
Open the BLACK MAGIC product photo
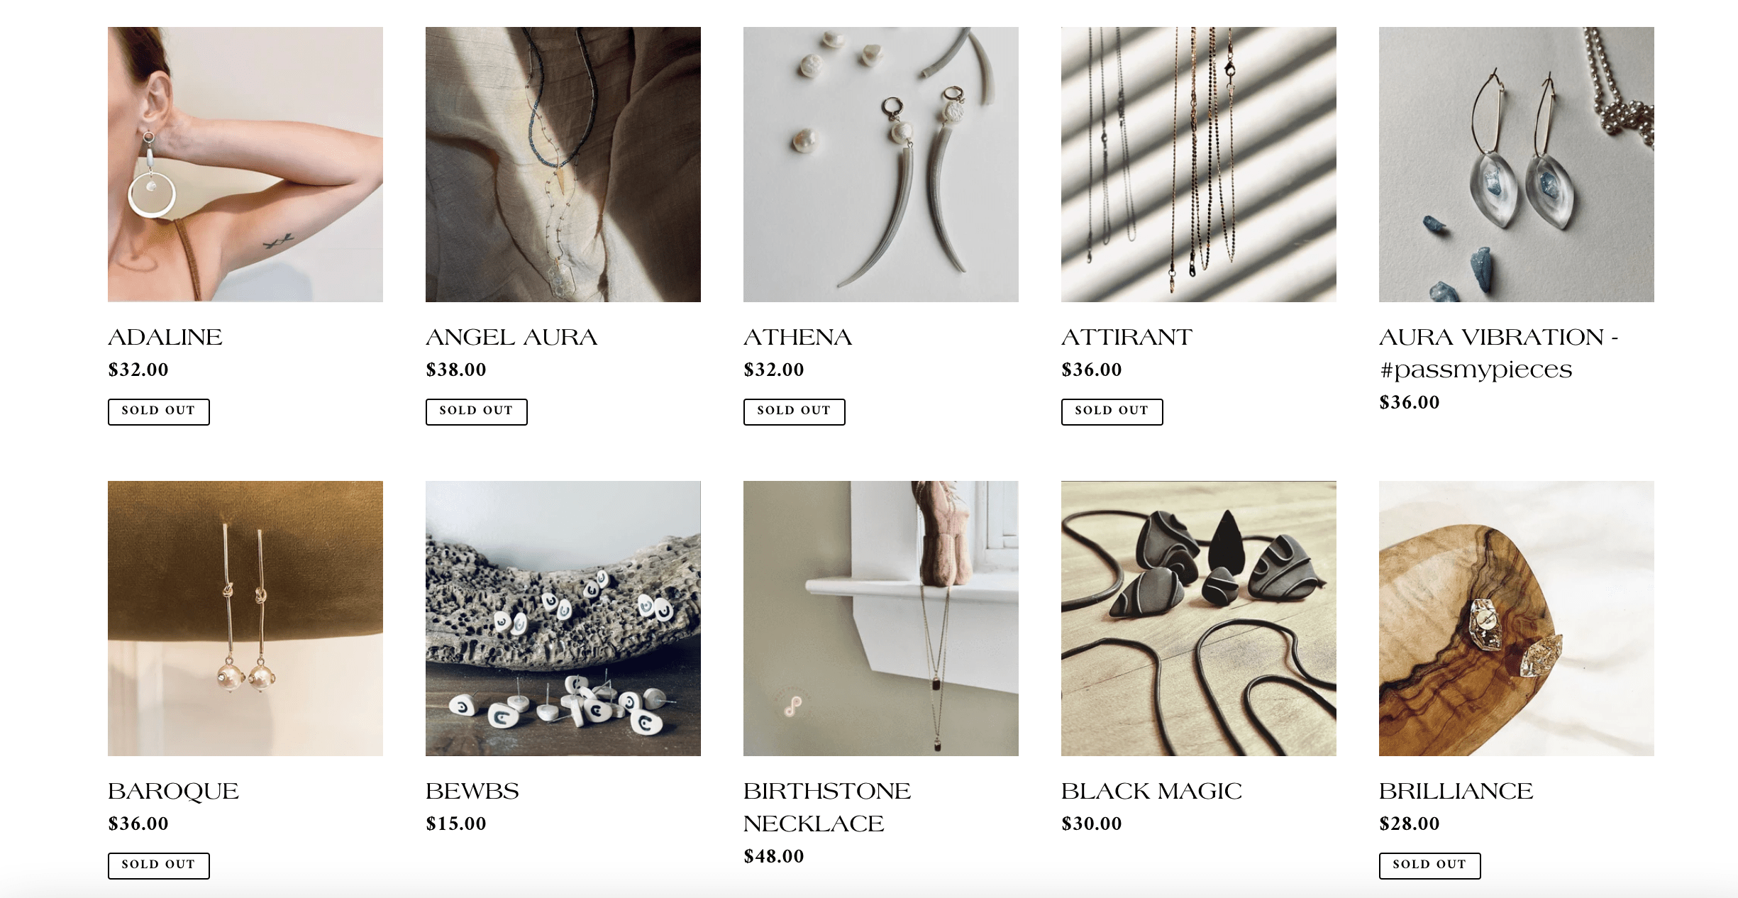click(x=1199, y=619)
